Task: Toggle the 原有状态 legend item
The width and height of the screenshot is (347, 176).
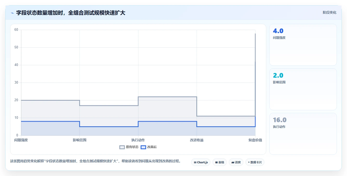Action: click(129, 147)
